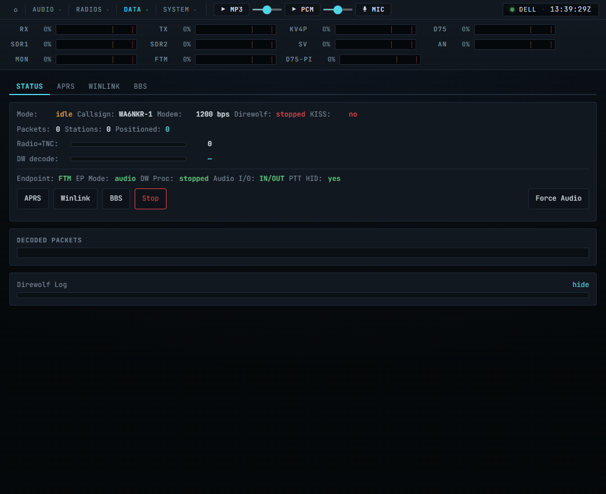
Task: Click the callsign WA6NKR-1
Action: click(x=136, y=114)
